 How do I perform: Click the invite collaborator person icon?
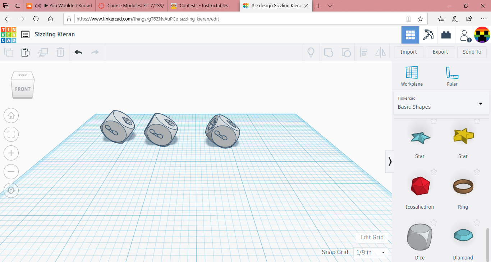(465, 36)
